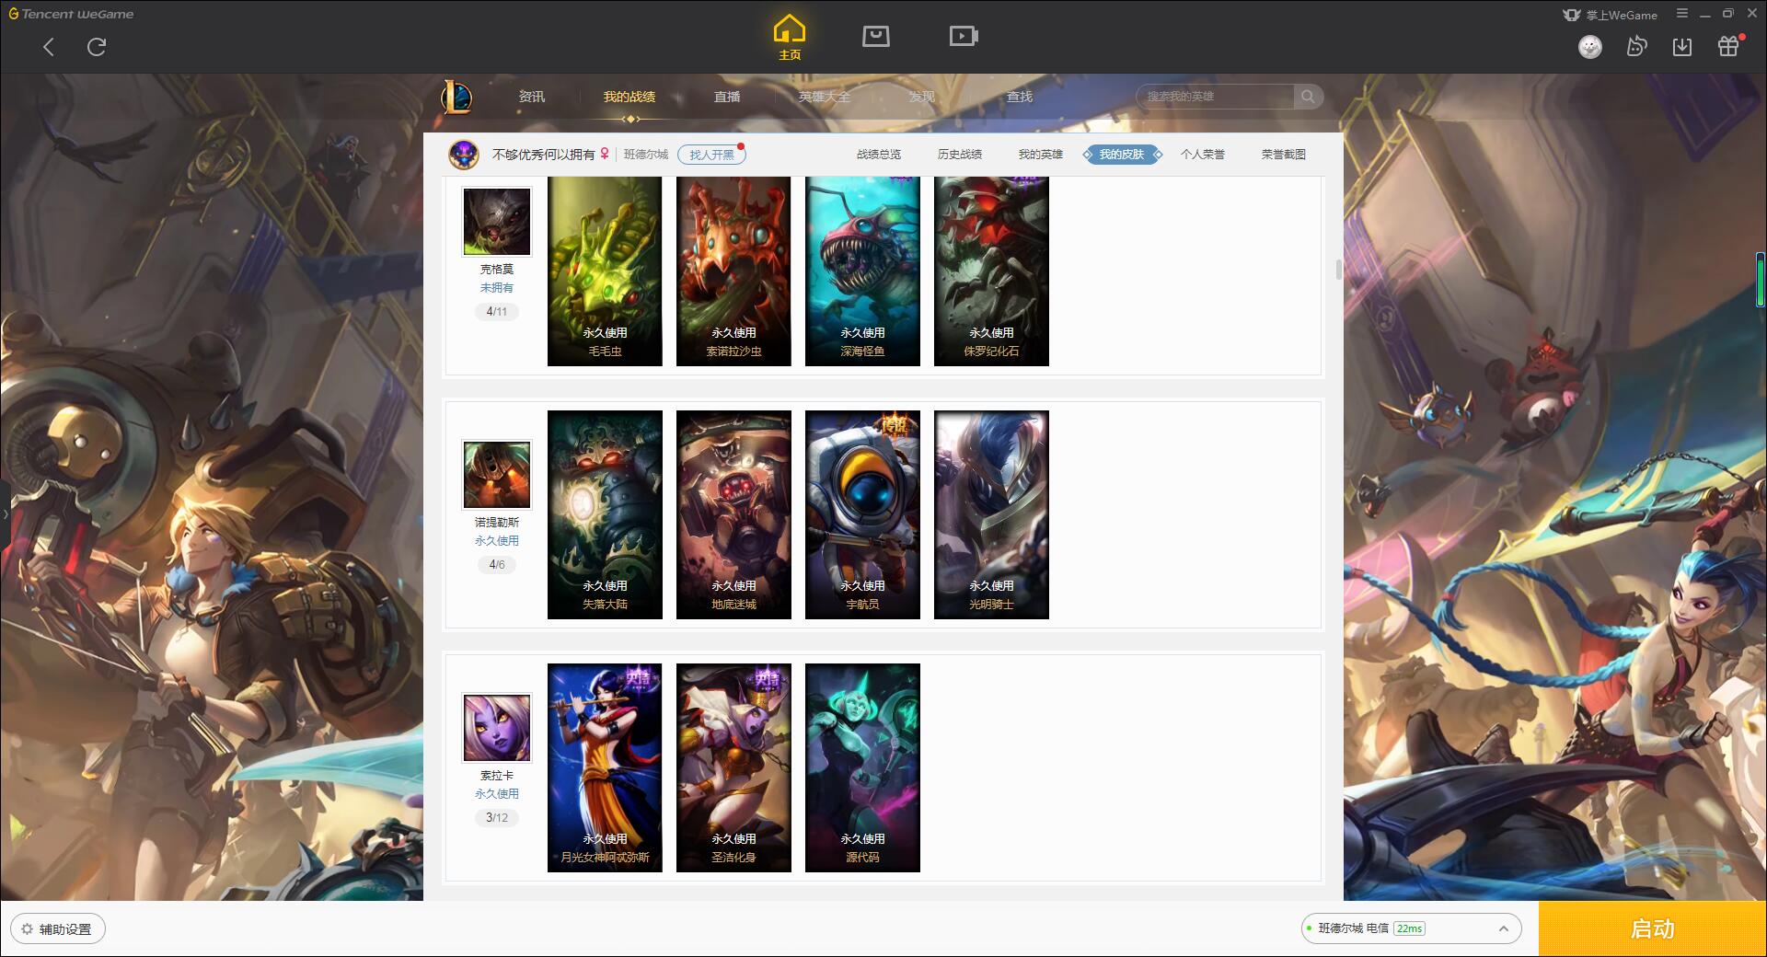Open the 资讯 menu tab
Viewport: 1767px width, 957px height.
coord(532,97)
